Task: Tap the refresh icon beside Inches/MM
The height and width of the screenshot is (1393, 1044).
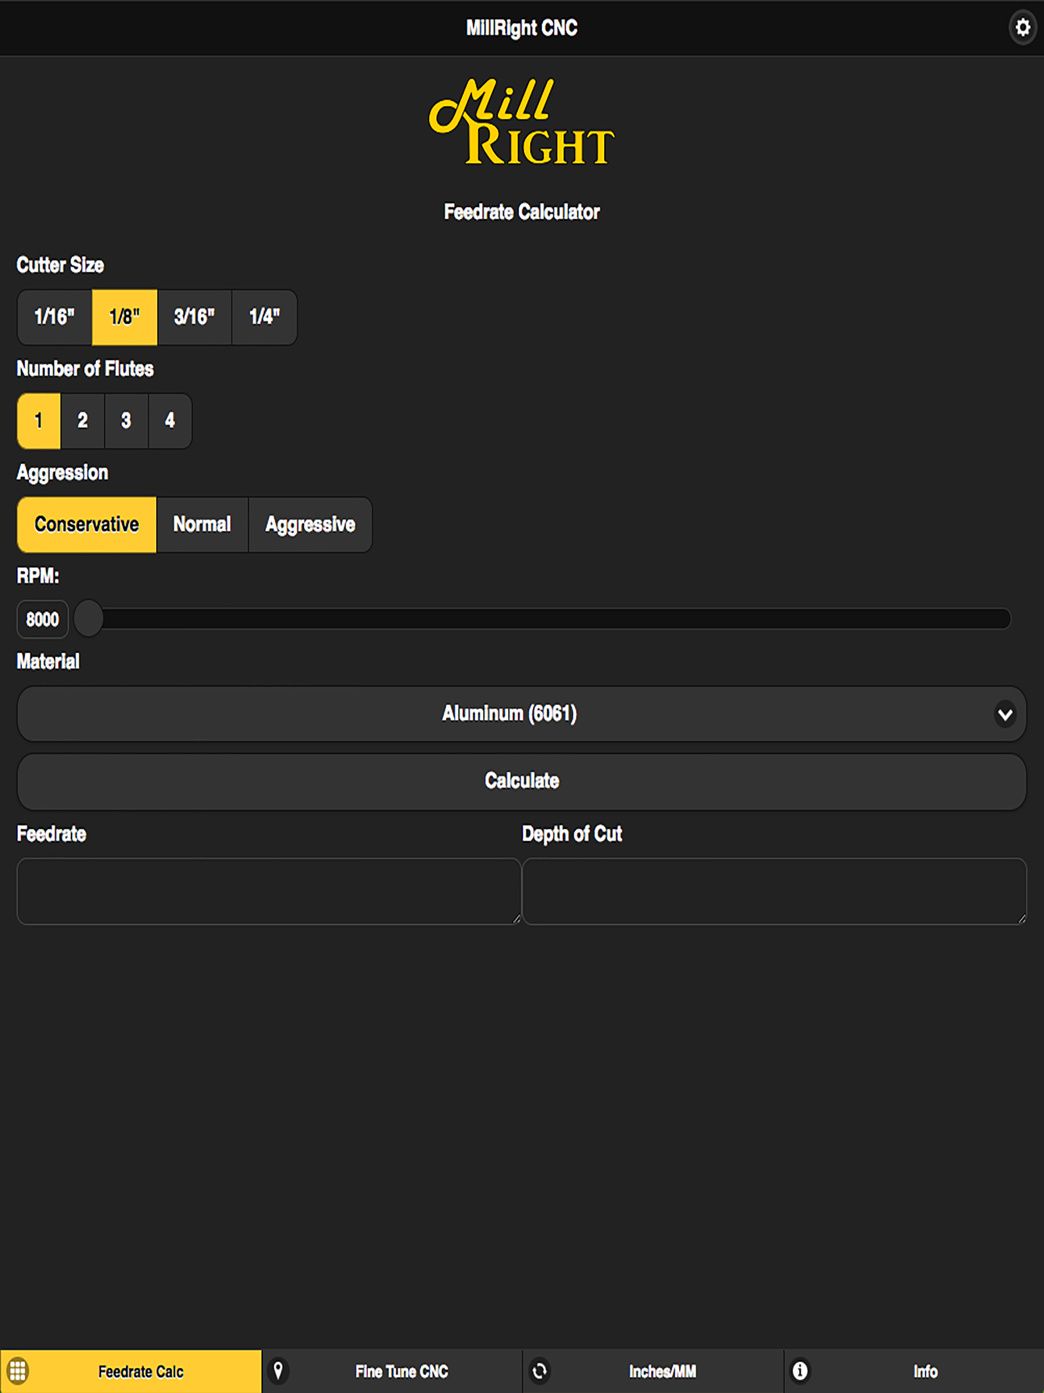Action: pyautogui.click(x=540, y=1371)
